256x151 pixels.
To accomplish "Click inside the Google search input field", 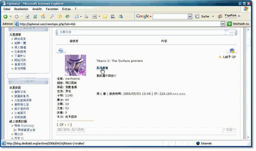I will point(170,16).
